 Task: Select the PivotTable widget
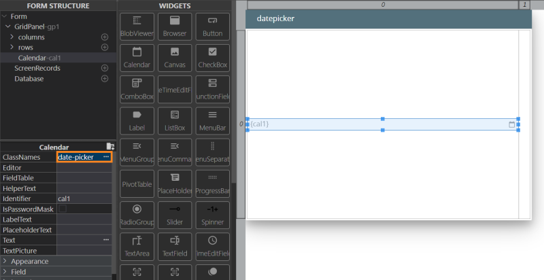click(137, 183)
